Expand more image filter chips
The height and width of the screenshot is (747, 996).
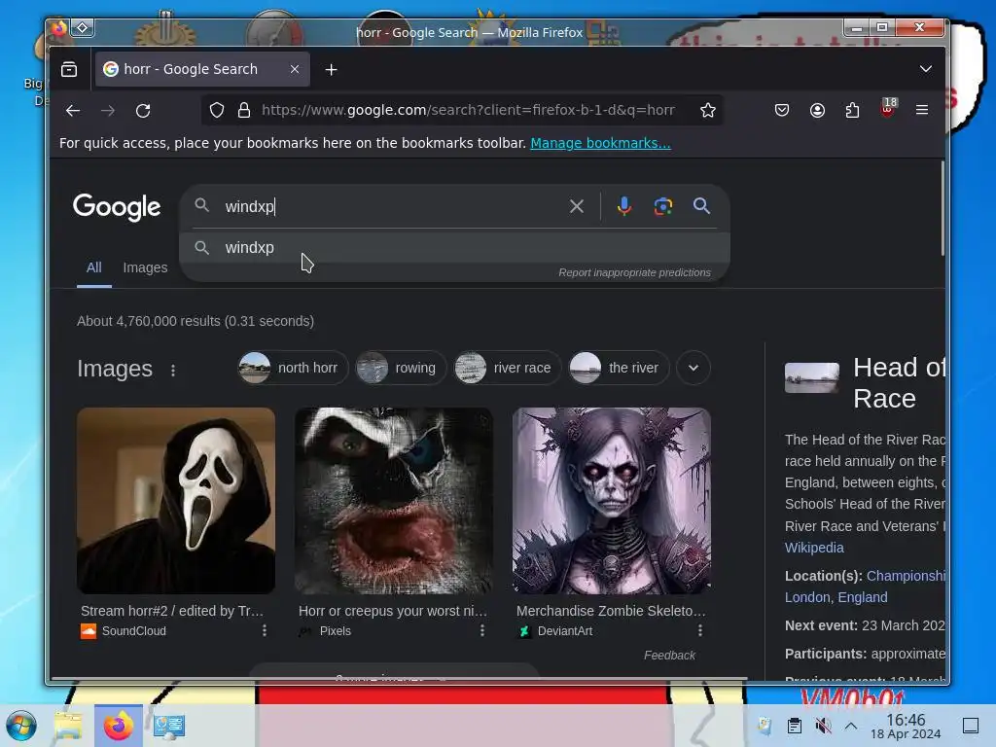693,368
